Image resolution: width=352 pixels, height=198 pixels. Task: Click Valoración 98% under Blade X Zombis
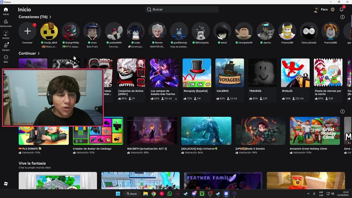[248, 153]
